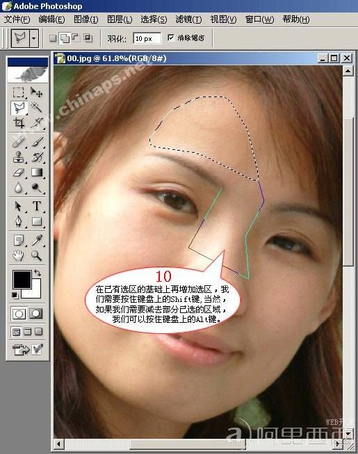Toggle the 消除锯齿 anti-alias checkbox
Image resolution: width=358 pixels, height=454 pixels.
[171, 37]
